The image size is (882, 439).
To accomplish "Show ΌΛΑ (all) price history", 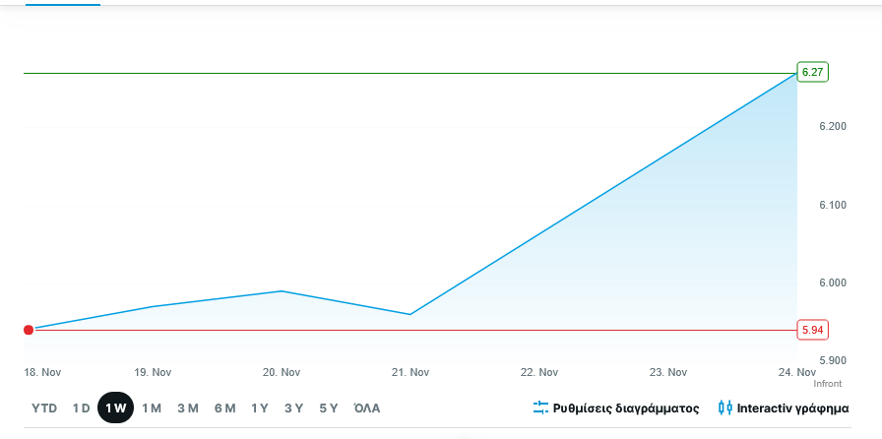I will point(366,408).
